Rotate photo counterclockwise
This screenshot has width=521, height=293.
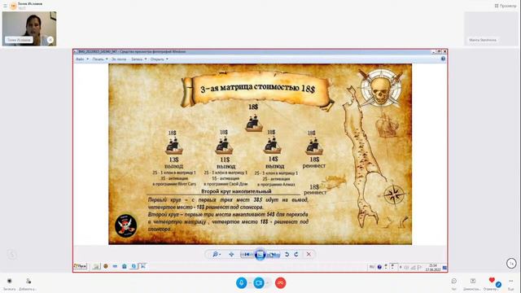click(287, 254)
